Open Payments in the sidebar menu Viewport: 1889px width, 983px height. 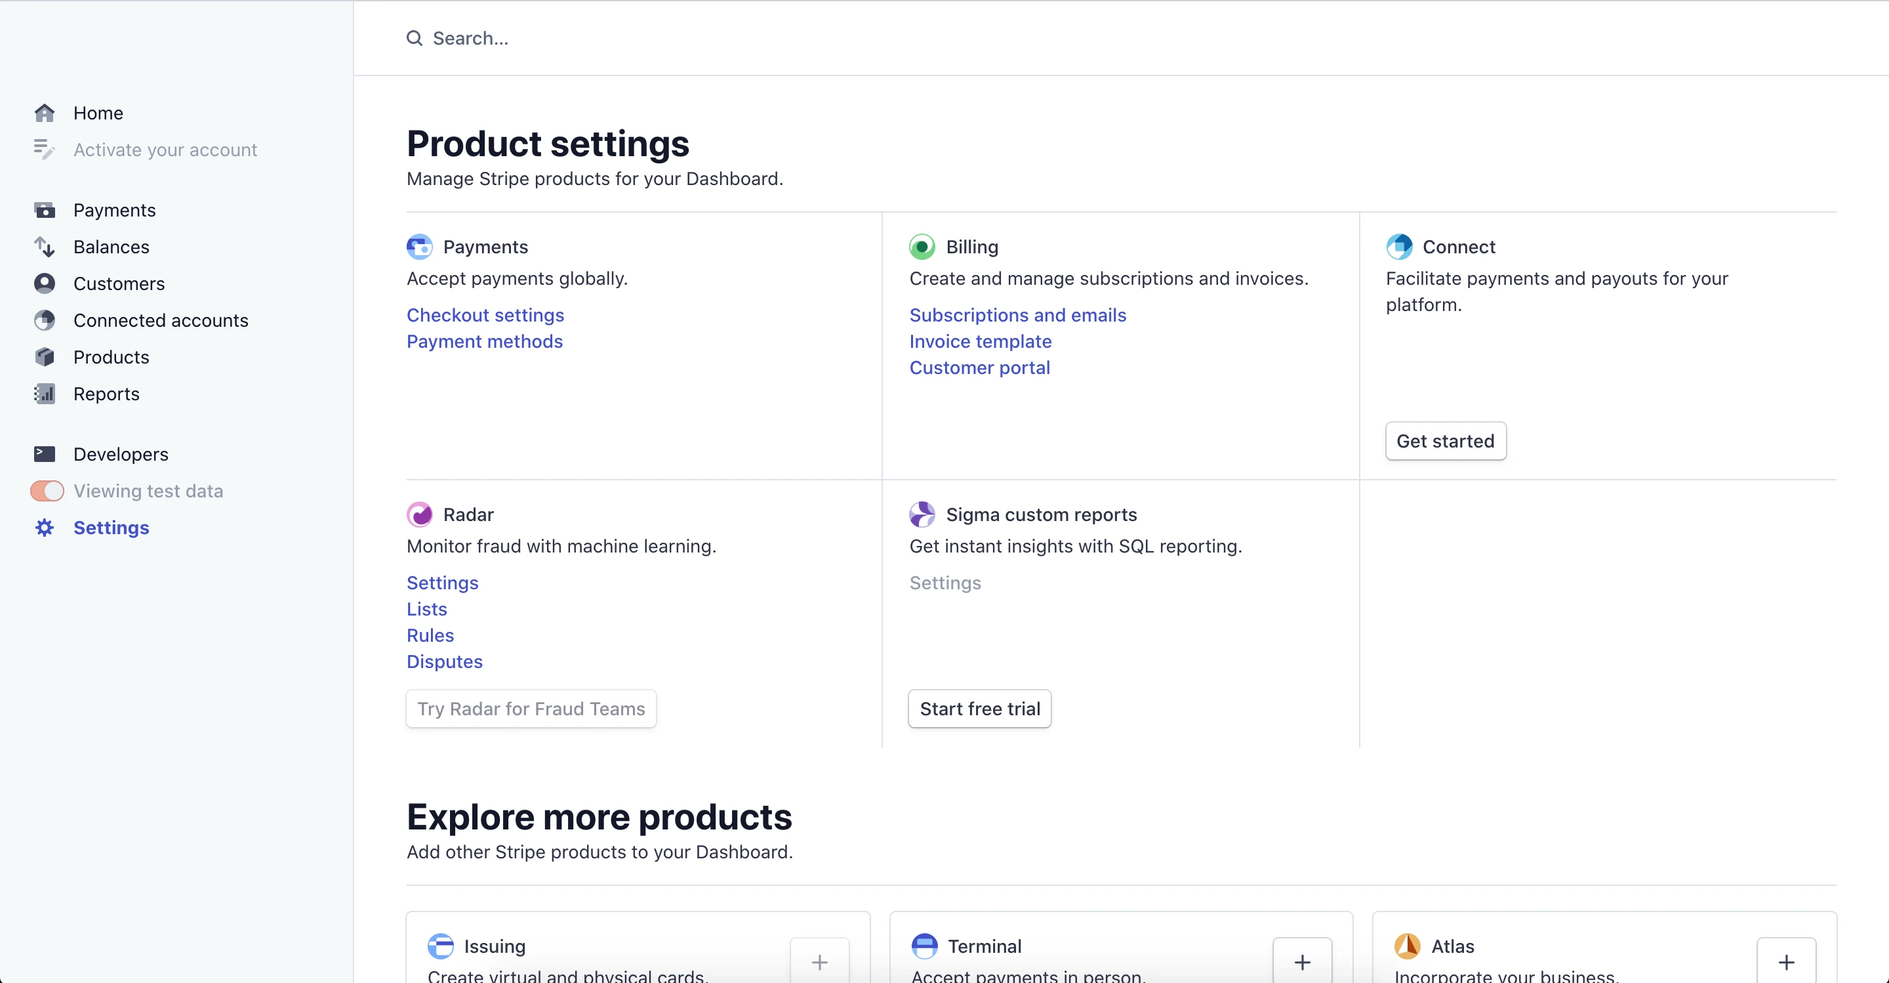(114, 211)
